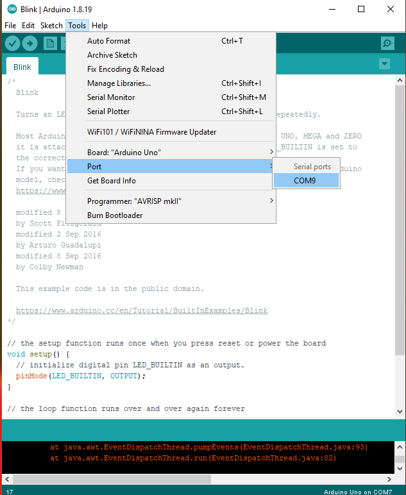Click console scrollbar down arrow
The height and width of the screenshot is (495, 406).
coord(400,469)
